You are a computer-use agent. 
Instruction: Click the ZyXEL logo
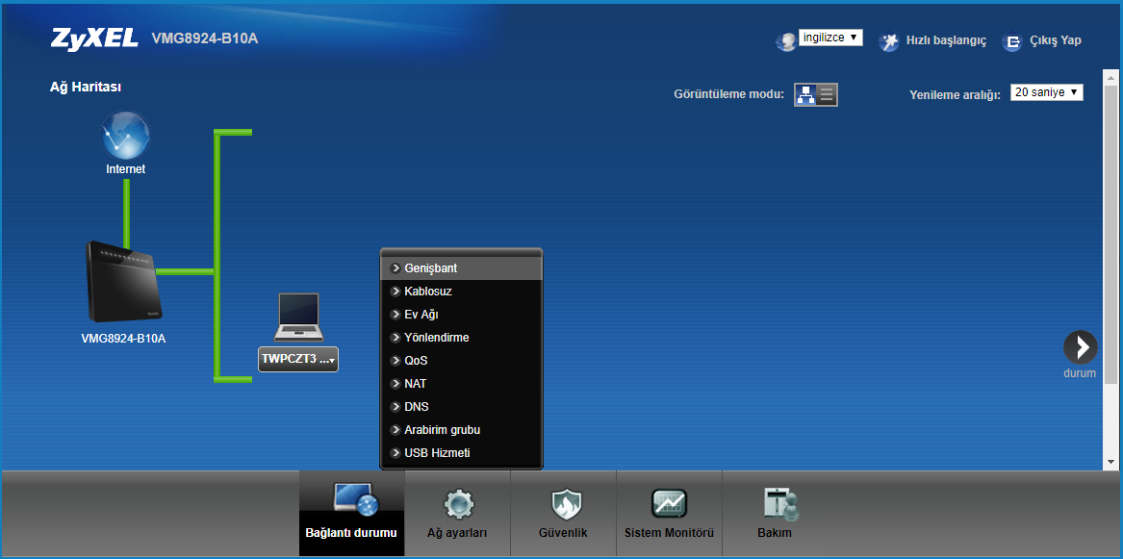[94, 38]
